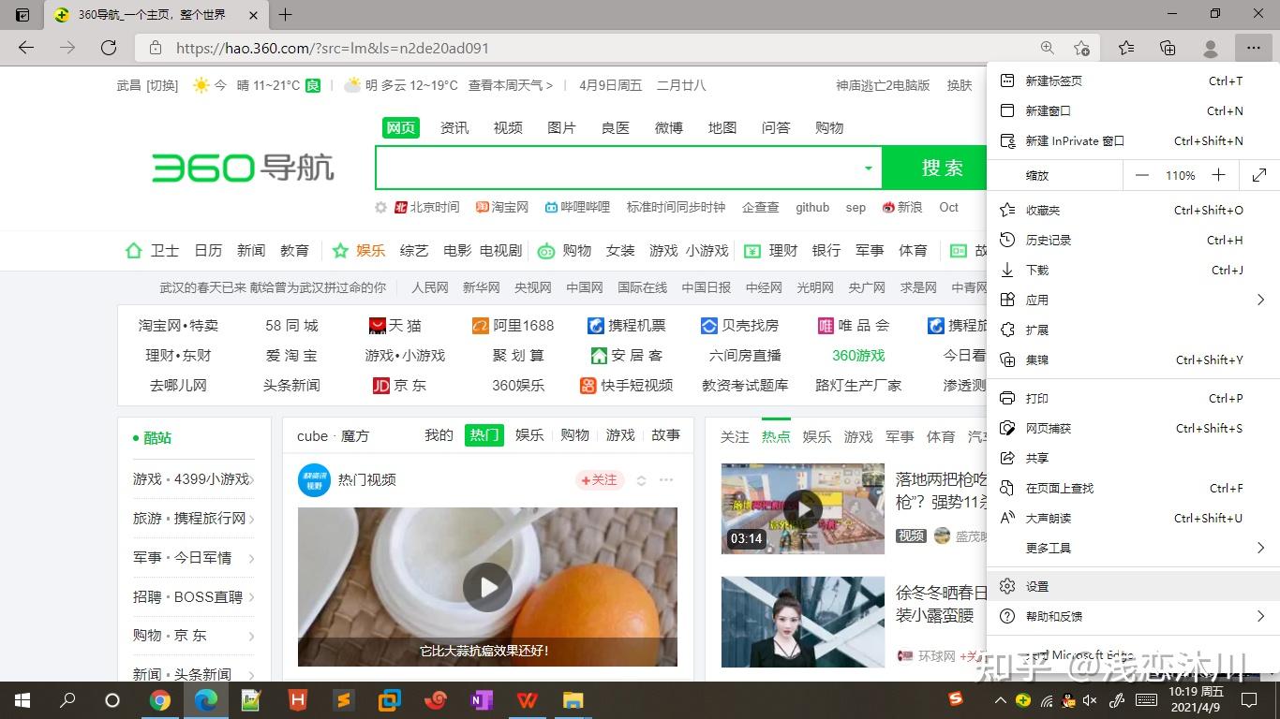The image size is (1280, 719).
Task: Click the 切换 city switch link
Action: click(162, 85)
